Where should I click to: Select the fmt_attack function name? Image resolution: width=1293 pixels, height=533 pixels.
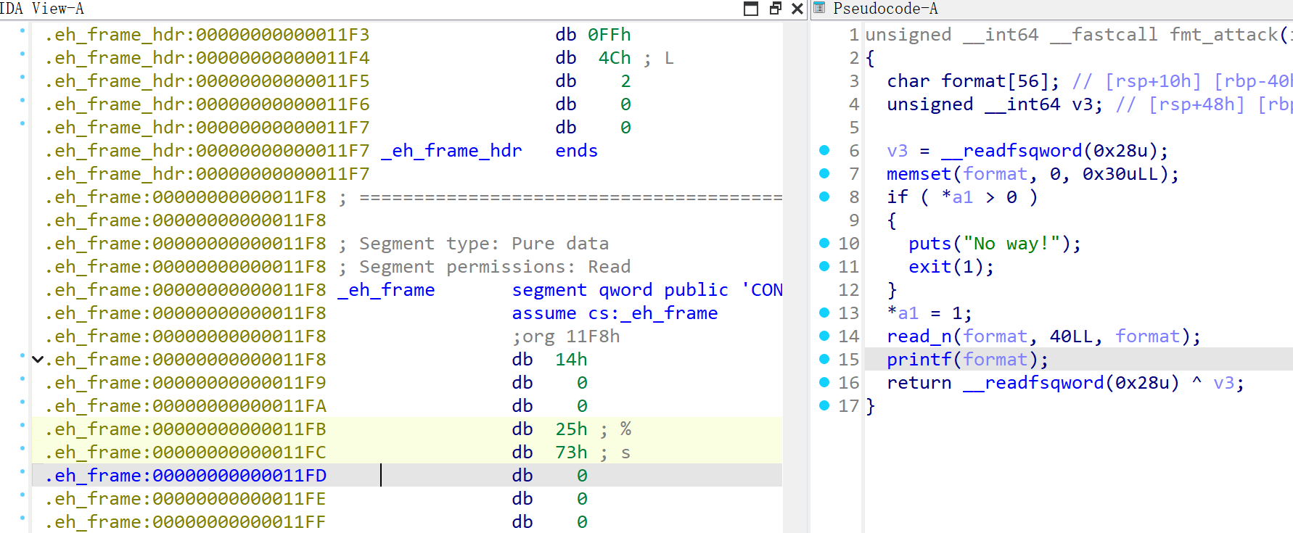(1224, 35)
